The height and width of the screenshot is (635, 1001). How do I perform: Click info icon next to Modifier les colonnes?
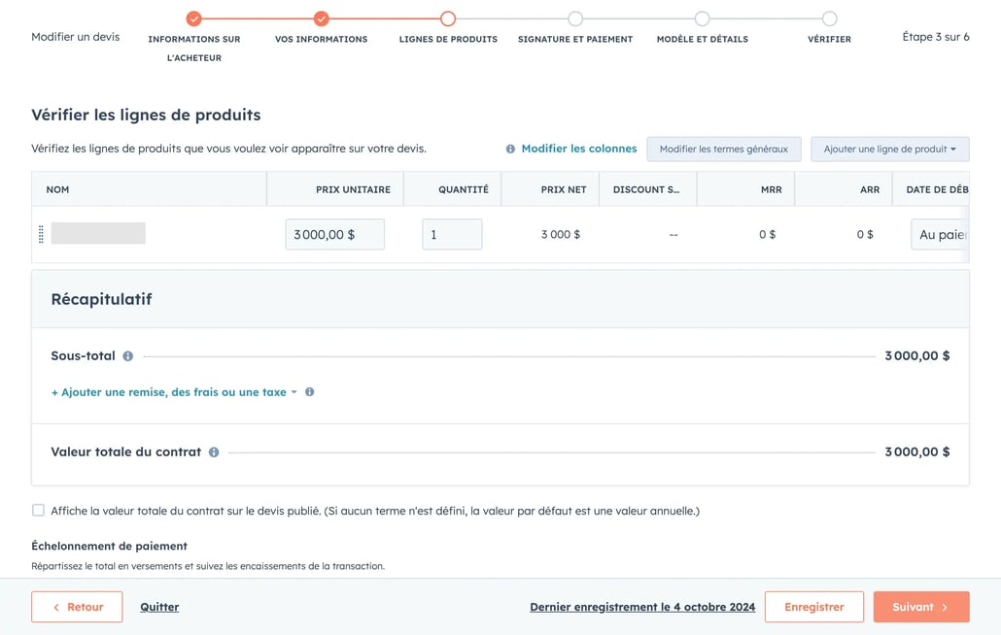click(x=510, y=150)
